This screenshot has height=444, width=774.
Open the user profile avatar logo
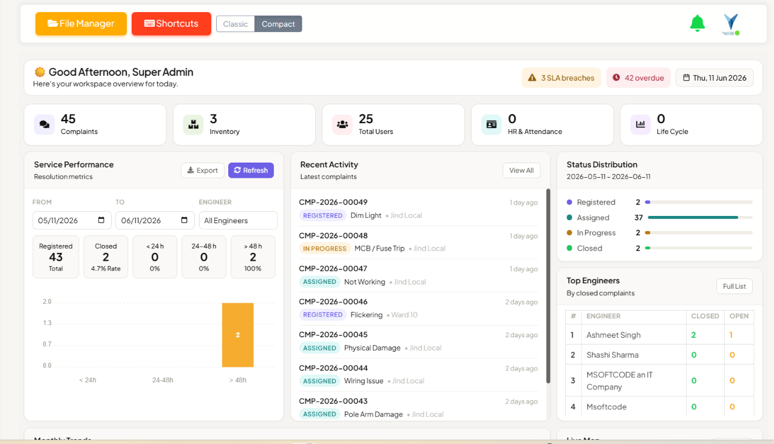731,24
